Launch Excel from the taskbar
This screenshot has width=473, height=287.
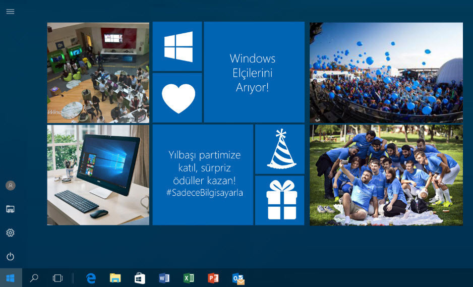[x=189, y=278]
